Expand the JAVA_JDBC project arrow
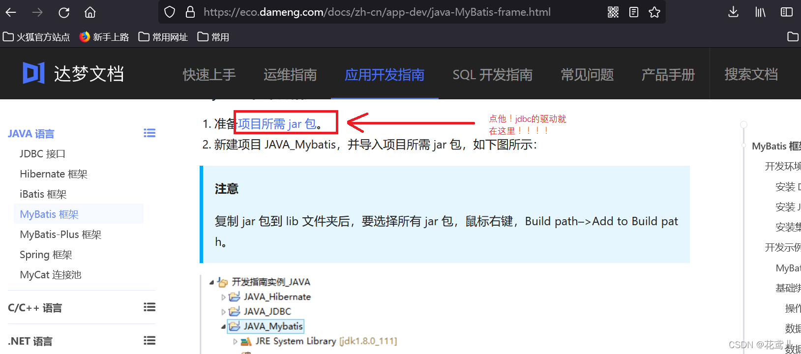The height and width of the screenshot is (354, 801). tap(223, 312)
